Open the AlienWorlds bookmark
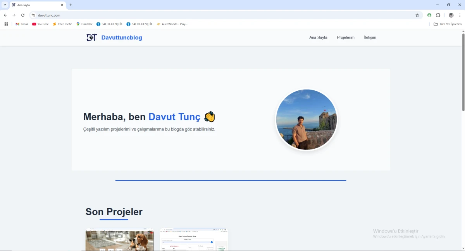Screen dimensions: 465x251 point(172,24)
